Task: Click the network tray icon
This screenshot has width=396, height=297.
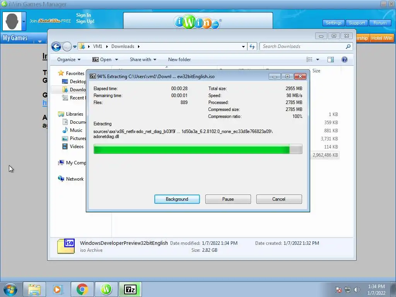Action: tap(348, 290)
